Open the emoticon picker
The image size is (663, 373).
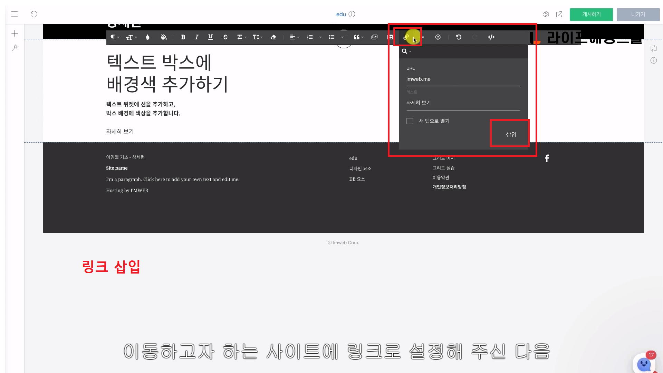pyautogui.click(x=438, y=37)
